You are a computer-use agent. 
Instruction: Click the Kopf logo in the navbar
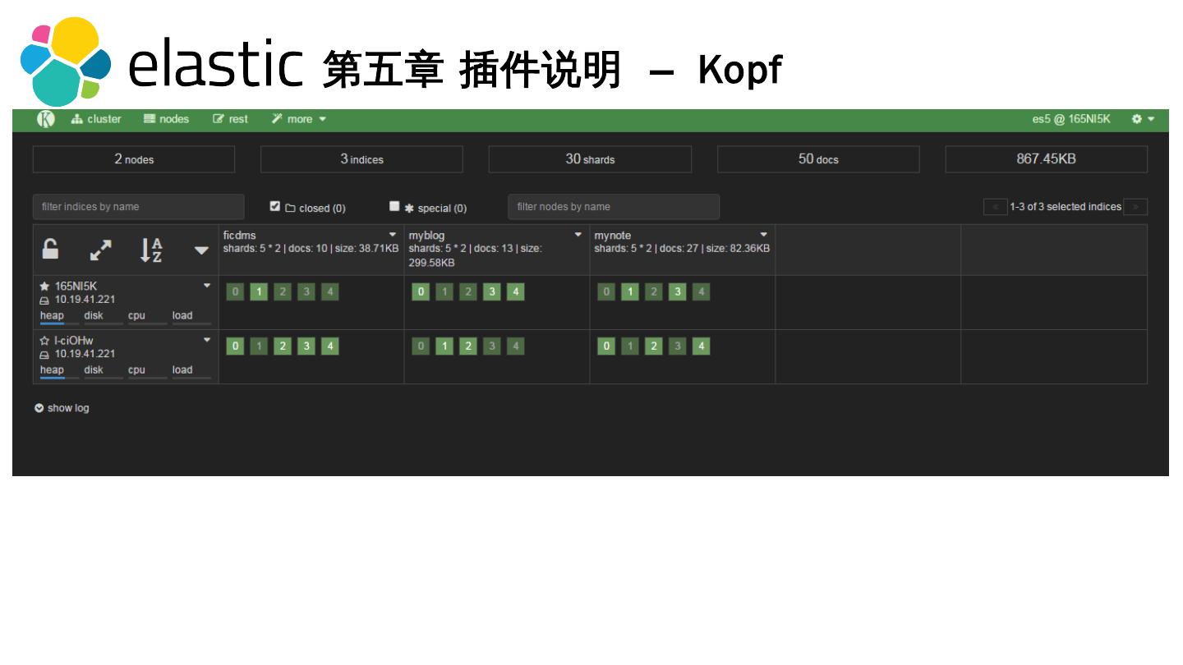click(46, 119)
